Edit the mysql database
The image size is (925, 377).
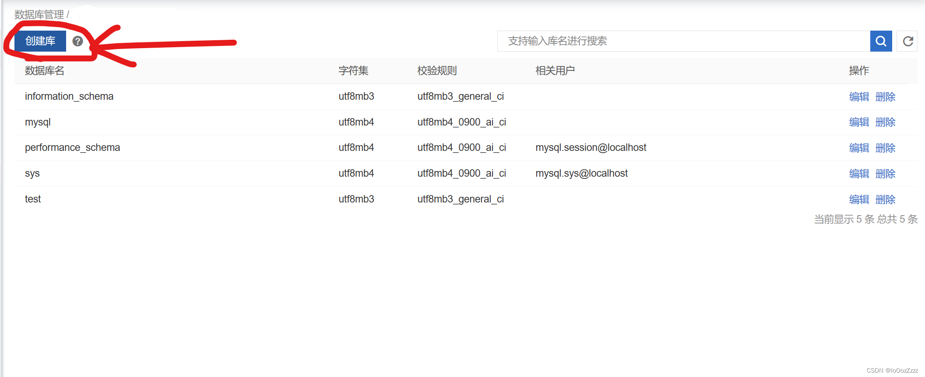[859, 122]
